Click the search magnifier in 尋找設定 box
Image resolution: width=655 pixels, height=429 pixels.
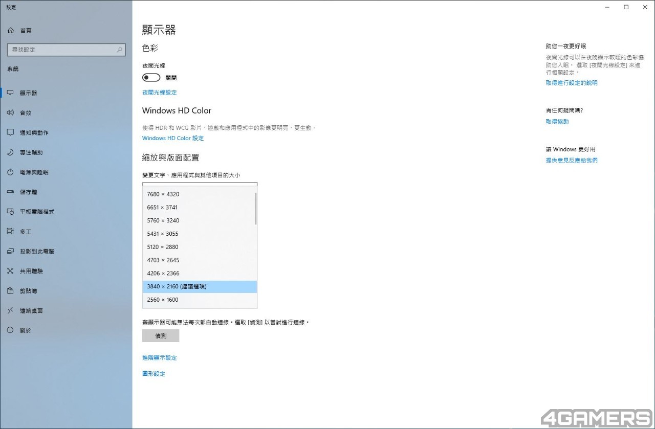(x=120, y=50)
